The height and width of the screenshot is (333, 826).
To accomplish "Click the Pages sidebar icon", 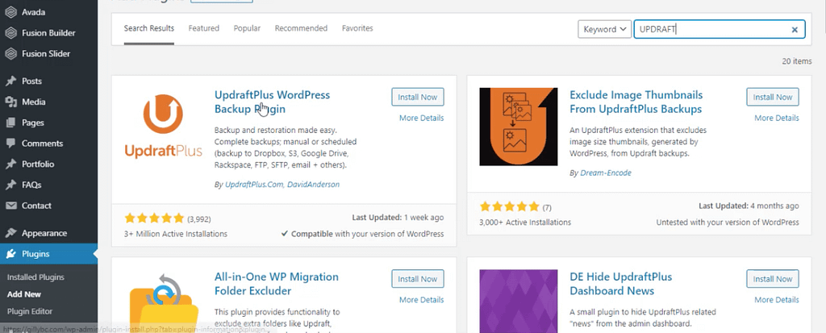I will click(10, 123).
